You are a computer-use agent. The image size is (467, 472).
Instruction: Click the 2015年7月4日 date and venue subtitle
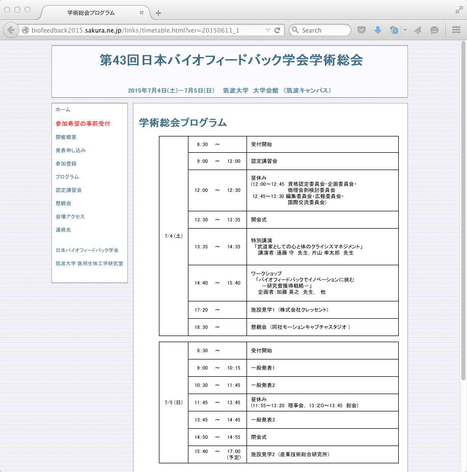pyautogui.click(x=230, y=90)
